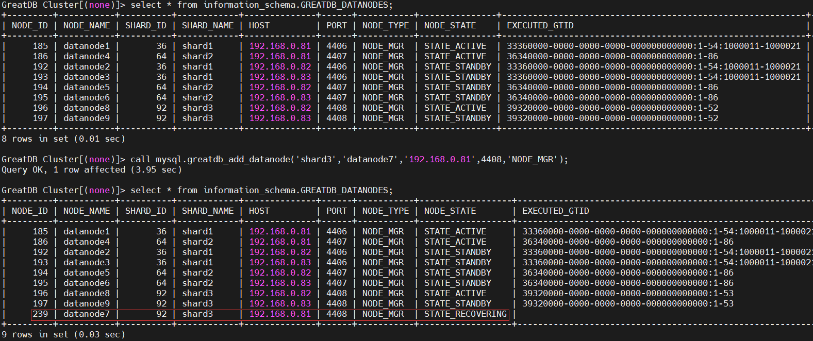Click the '192.168.0.81' argument in the call command
The image size is (813, 341).
[440, 159]
